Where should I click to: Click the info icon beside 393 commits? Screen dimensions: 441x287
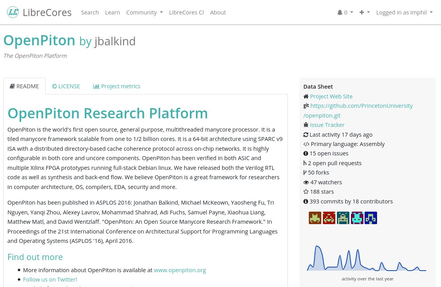[306, 201]
